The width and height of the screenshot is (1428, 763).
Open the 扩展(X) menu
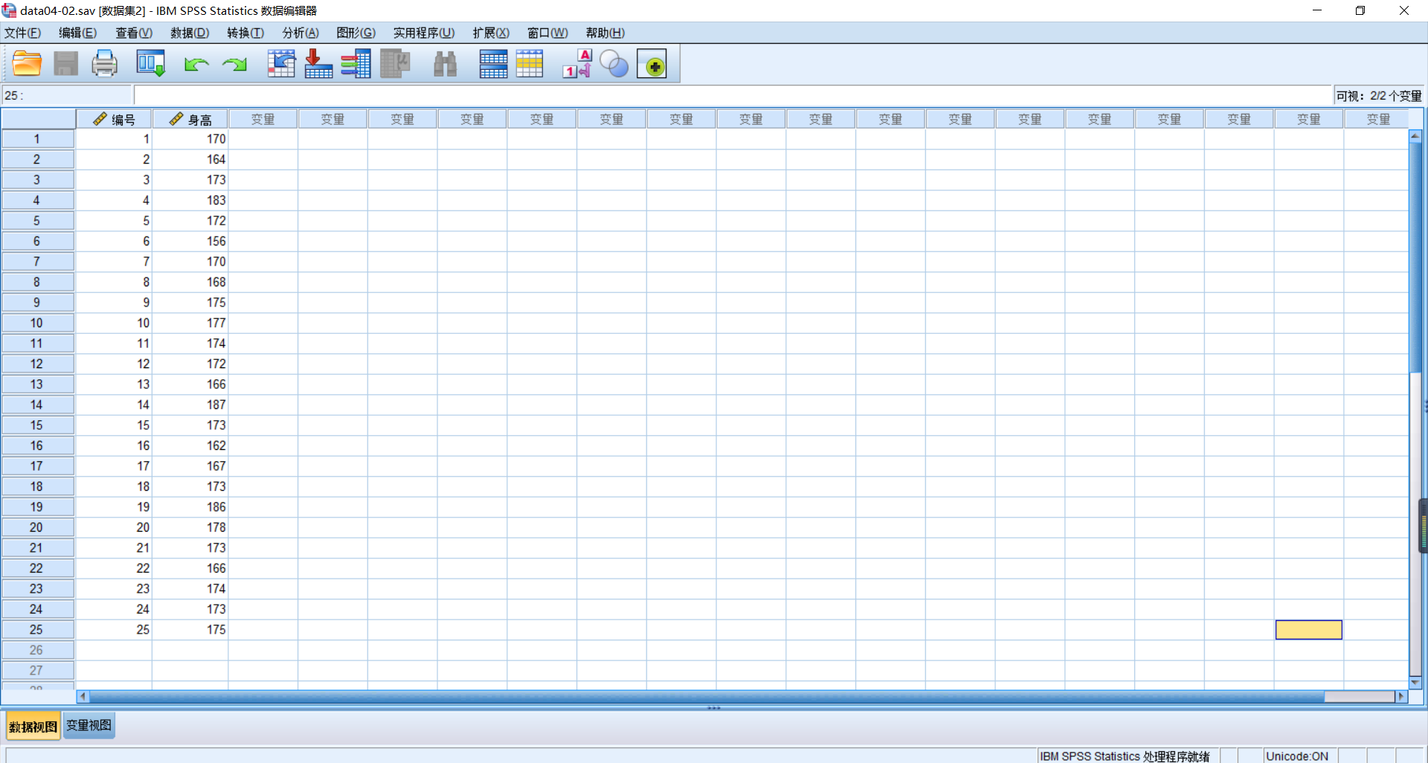(x=491, y=33)
